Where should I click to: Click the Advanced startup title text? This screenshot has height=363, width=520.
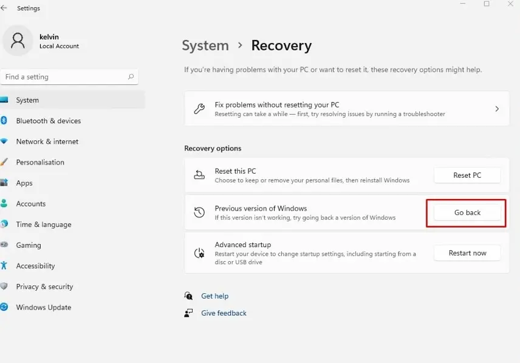[x=243, y=245]
